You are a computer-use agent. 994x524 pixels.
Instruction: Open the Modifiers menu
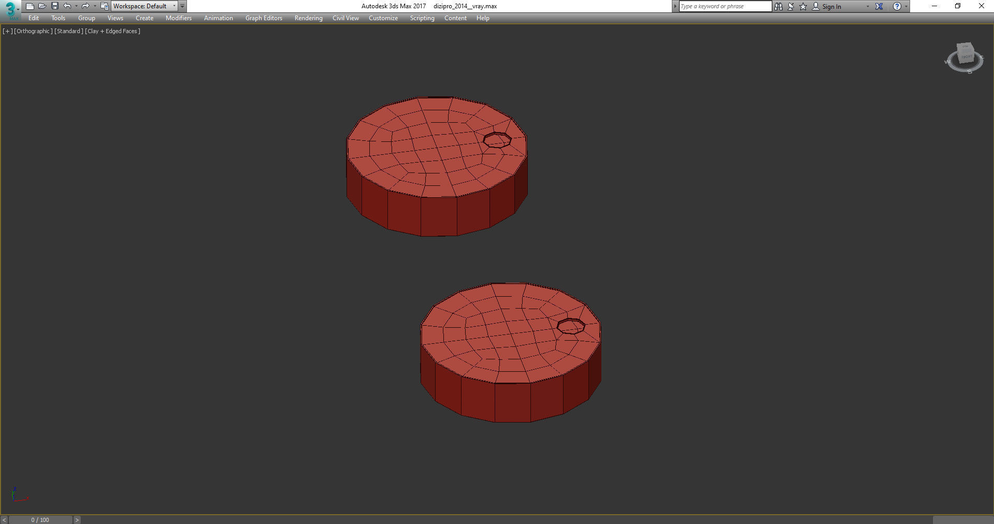coord(179,18)
